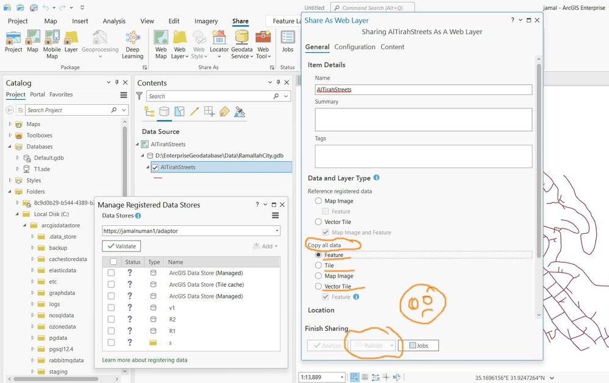609x383 pixels.
Task: Select List By Drawing Order in Contents
Action: tap(149, 112)
